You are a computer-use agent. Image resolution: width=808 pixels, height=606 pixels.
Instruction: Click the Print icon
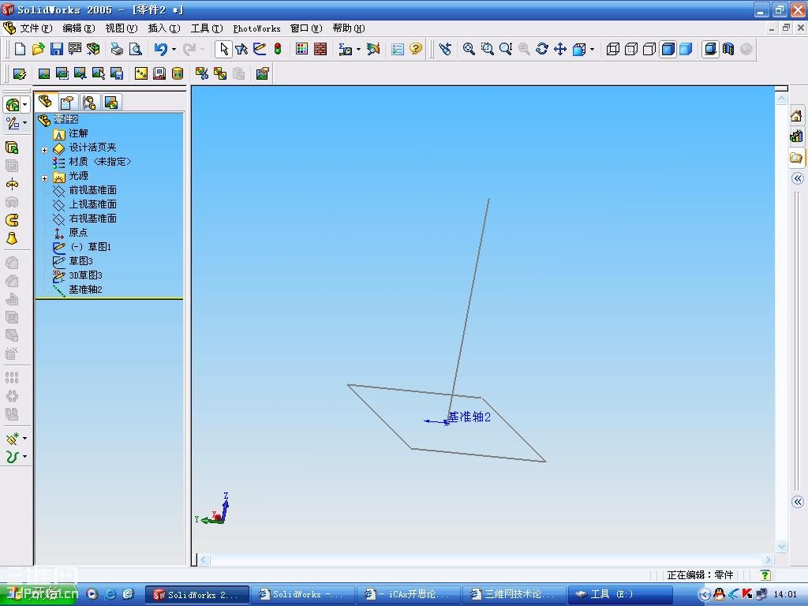(118, 49)
